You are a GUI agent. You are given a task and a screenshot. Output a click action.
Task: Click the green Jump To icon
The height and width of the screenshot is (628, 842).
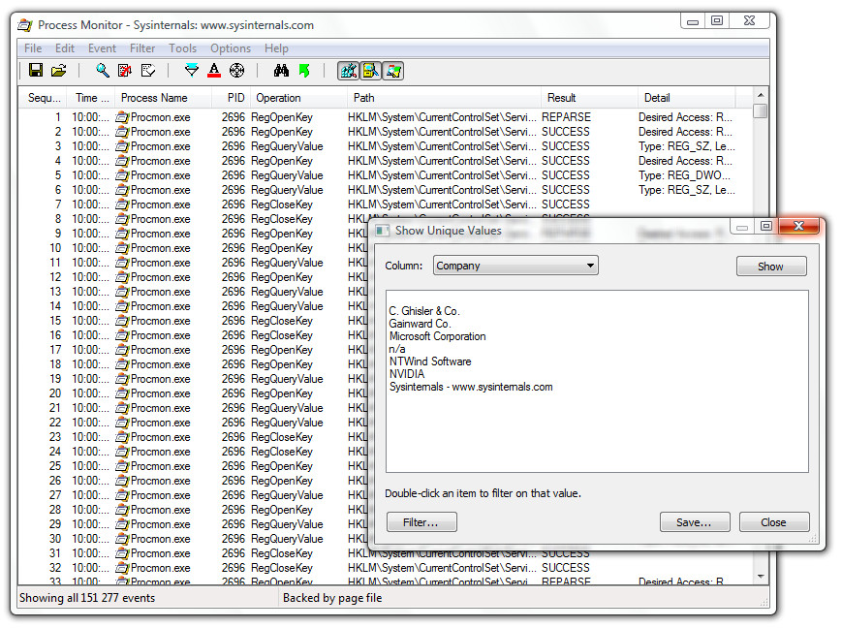pos(304,71)
